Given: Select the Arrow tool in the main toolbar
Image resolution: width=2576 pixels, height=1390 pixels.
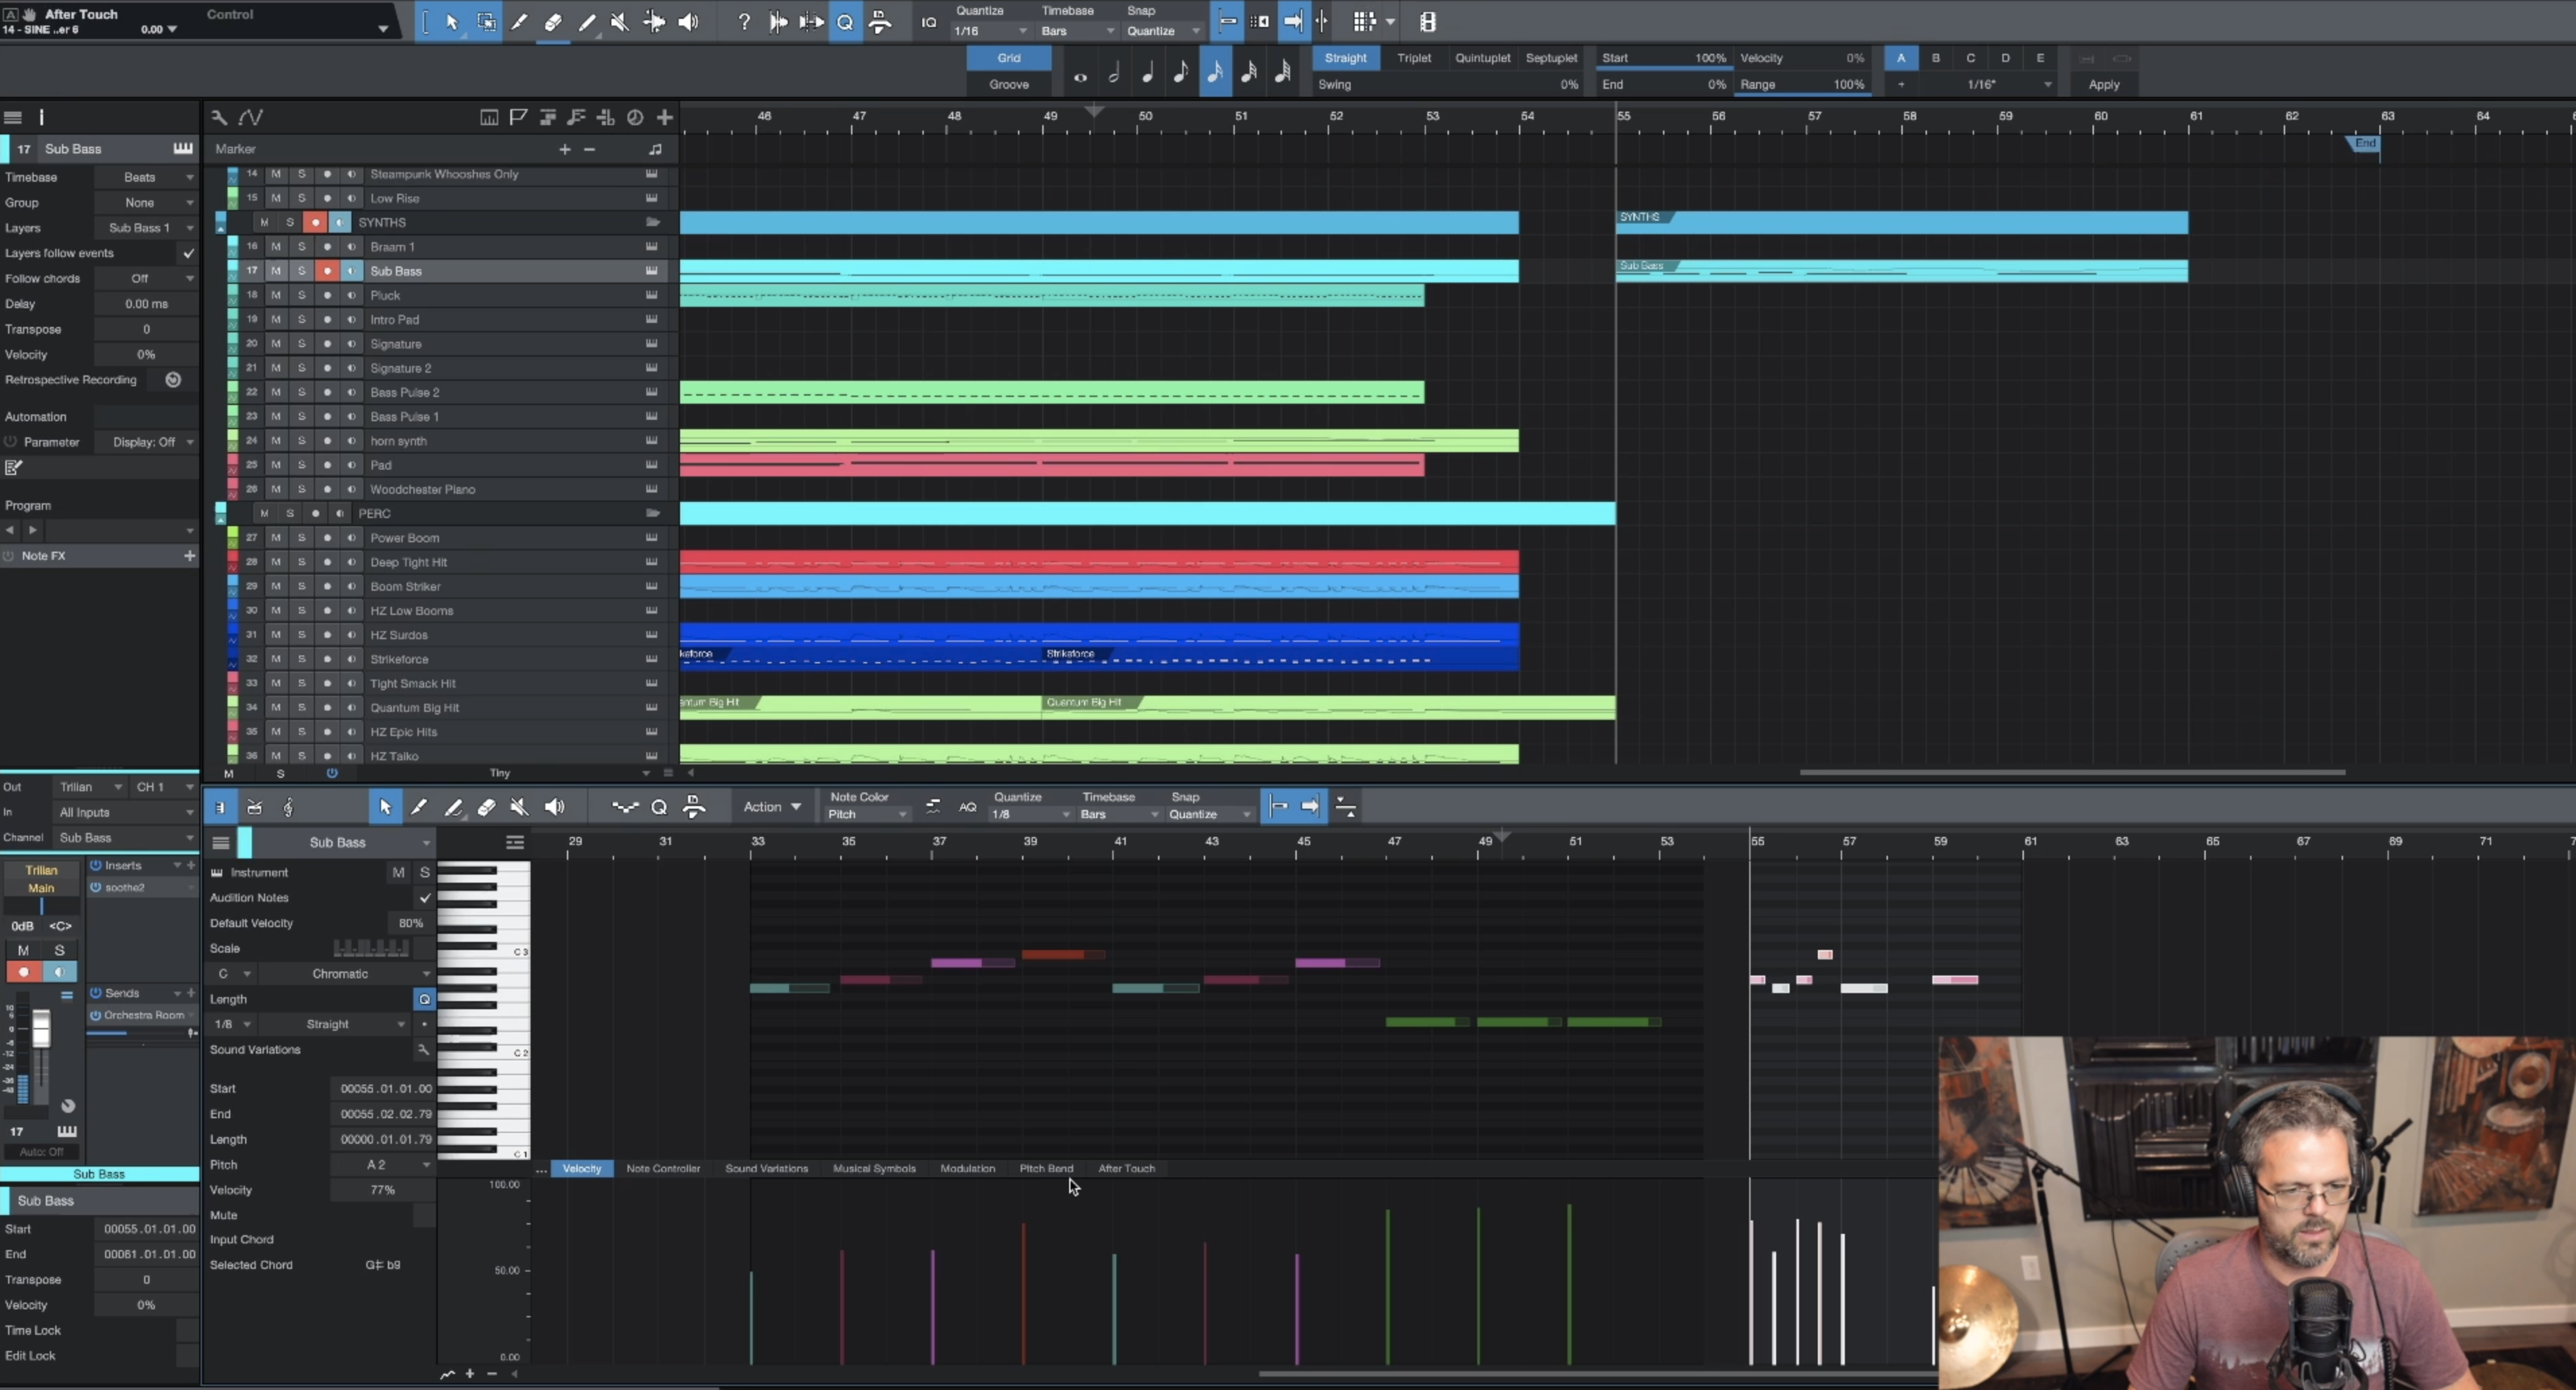Looking at the screenshot, I should pyautogui.click(x=452, y=22).
